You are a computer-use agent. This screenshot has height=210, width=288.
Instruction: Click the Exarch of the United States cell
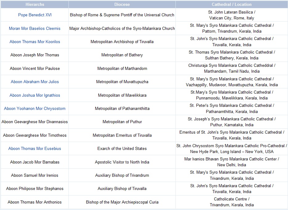[x=122, y=148]
